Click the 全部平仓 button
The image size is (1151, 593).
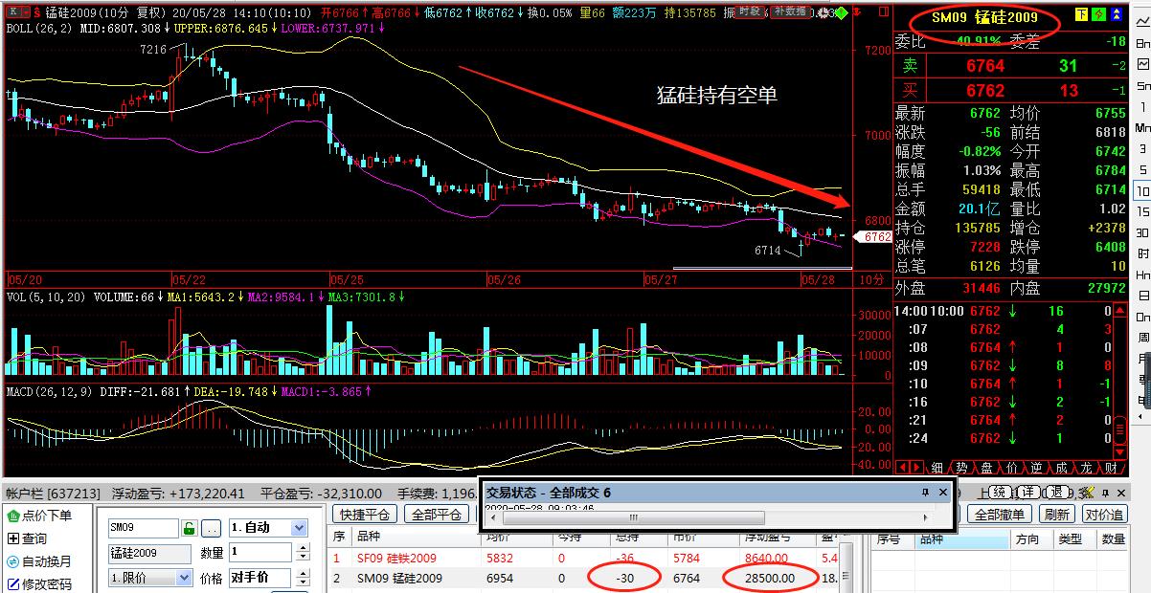438,514
